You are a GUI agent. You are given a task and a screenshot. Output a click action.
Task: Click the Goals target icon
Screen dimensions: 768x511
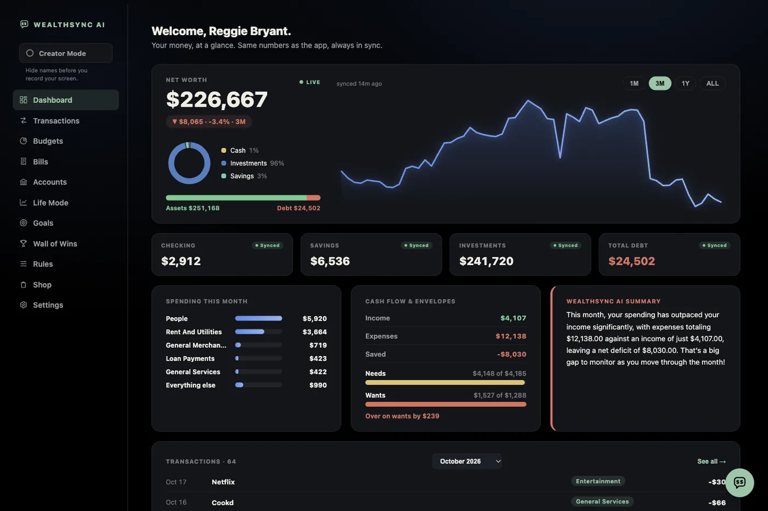tap(23, 223)
